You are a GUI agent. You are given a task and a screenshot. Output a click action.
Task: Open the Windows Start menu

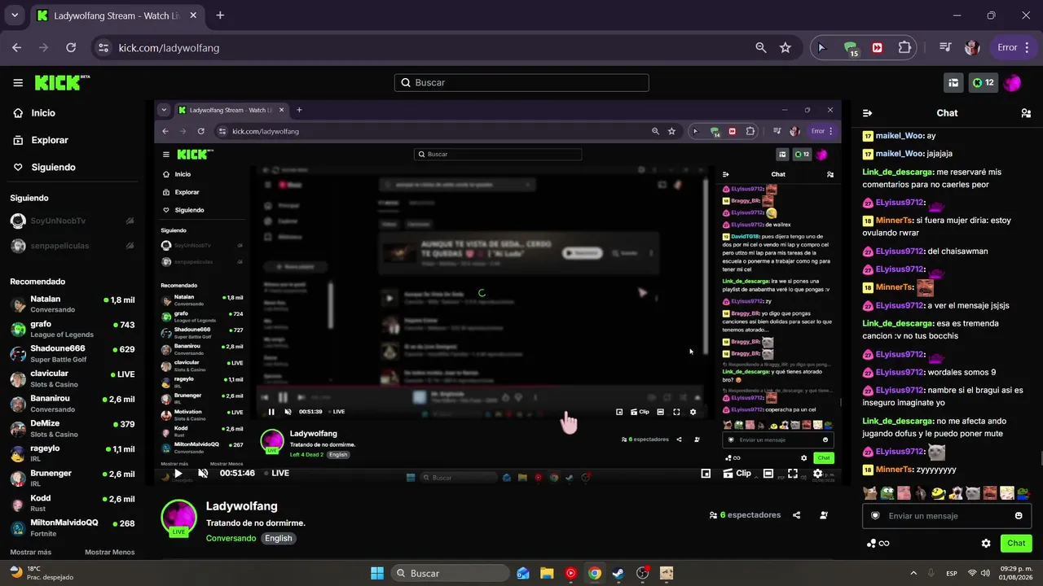377,573
